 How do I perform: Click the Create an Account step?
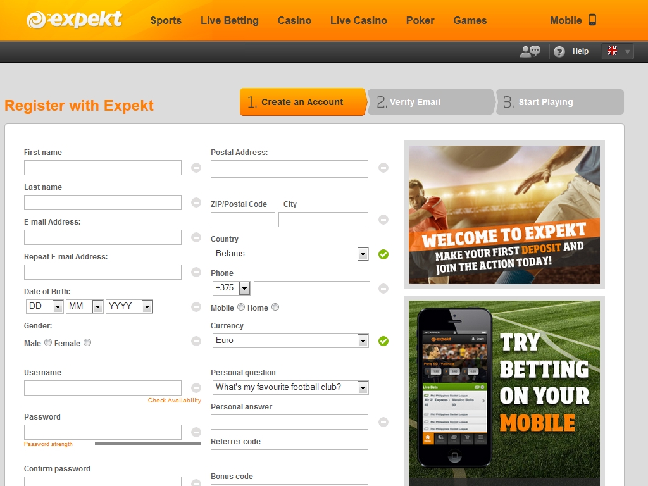click(x=302, y=102)
